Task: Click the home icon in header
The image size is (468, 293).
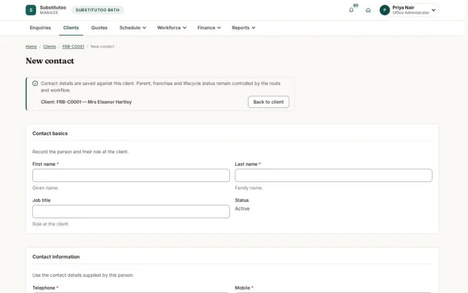Action: point(368,10)
